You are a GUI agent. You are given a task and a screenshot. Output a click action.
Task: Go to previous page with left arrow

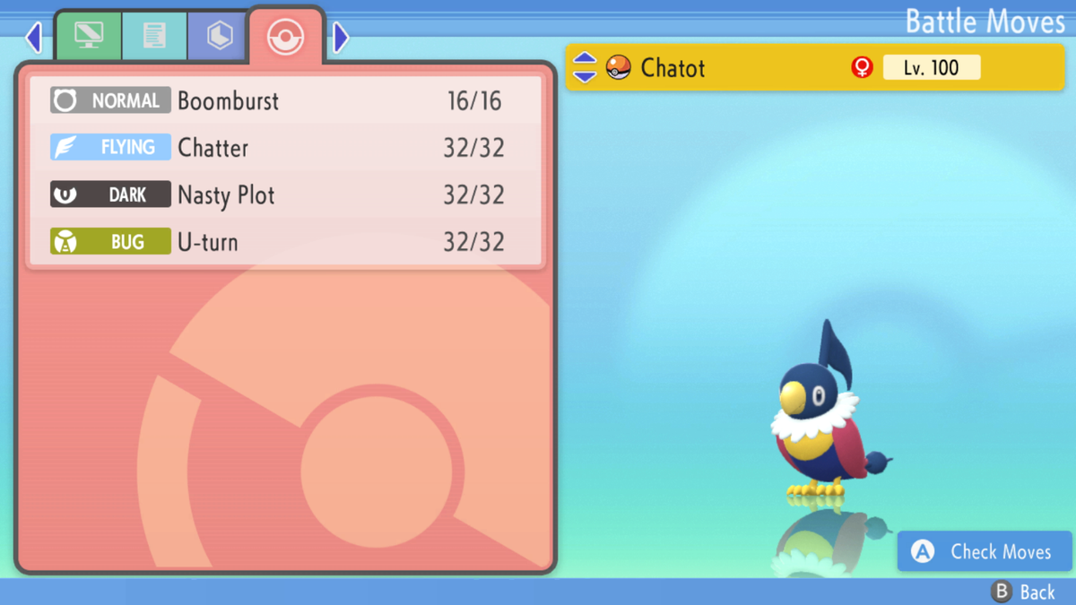pos(34,37)
